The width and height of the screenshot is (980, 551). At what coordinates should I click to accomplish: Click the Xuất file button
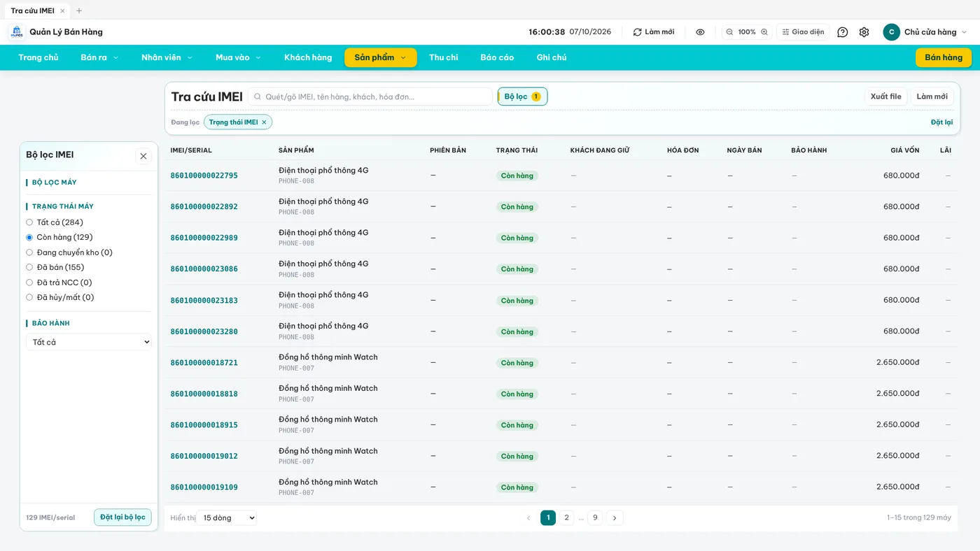click(886, 96)
